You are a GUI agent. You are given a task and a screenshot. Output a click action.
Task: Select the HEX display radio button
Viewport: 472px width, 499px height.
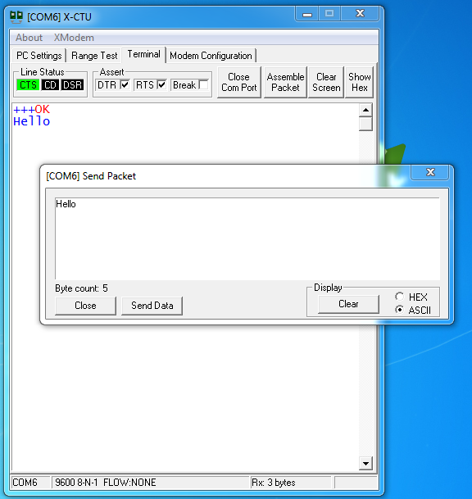tap(399, 297)
